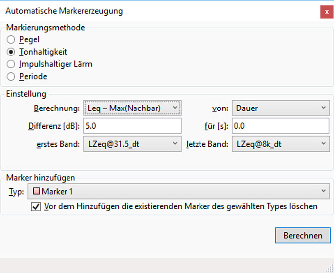Open the letzte Band dropdown
The image size is (334, 273).
[x=280, y=144]
